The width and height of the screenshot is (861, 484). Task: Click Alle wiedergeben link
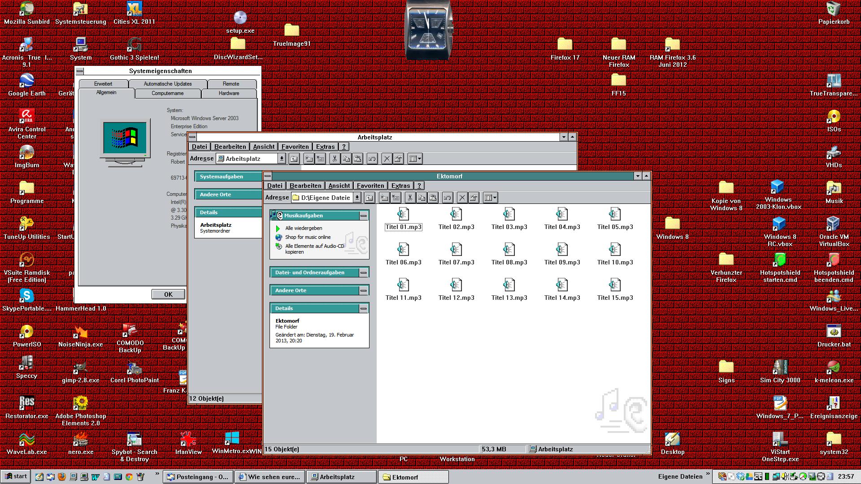point(304,228)
